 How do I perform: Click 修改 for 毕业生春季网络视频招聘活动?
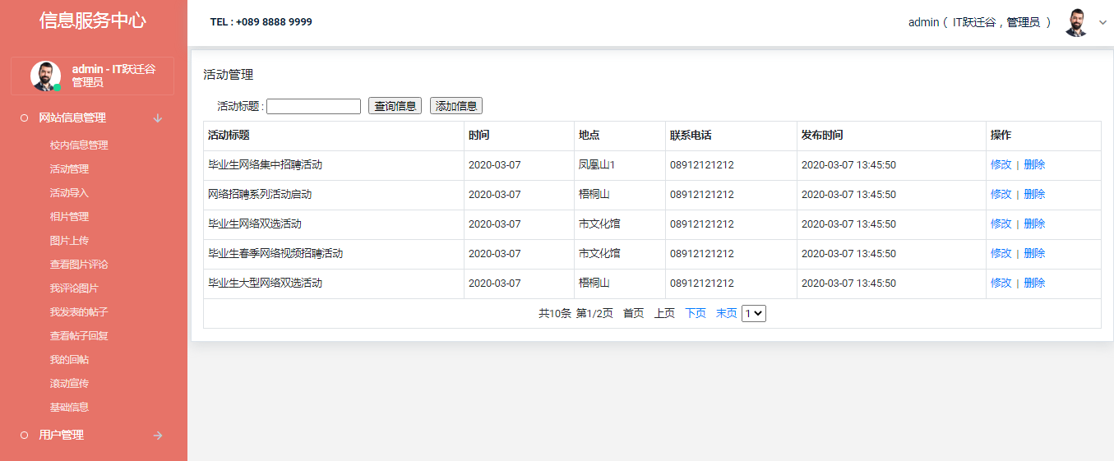(x=1001, y=254)
